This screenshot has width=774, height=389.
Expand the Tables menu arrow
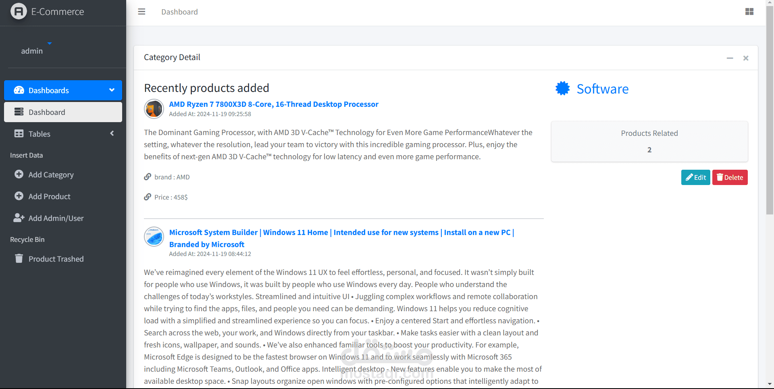pyautogui.click(x=112, y=133)
